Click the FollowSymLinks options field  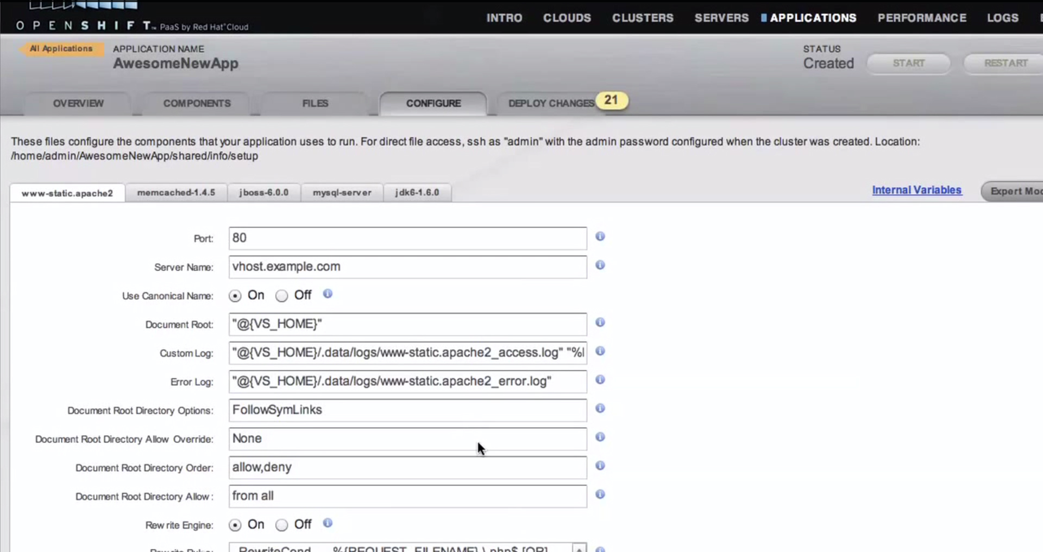click(407, 410)
